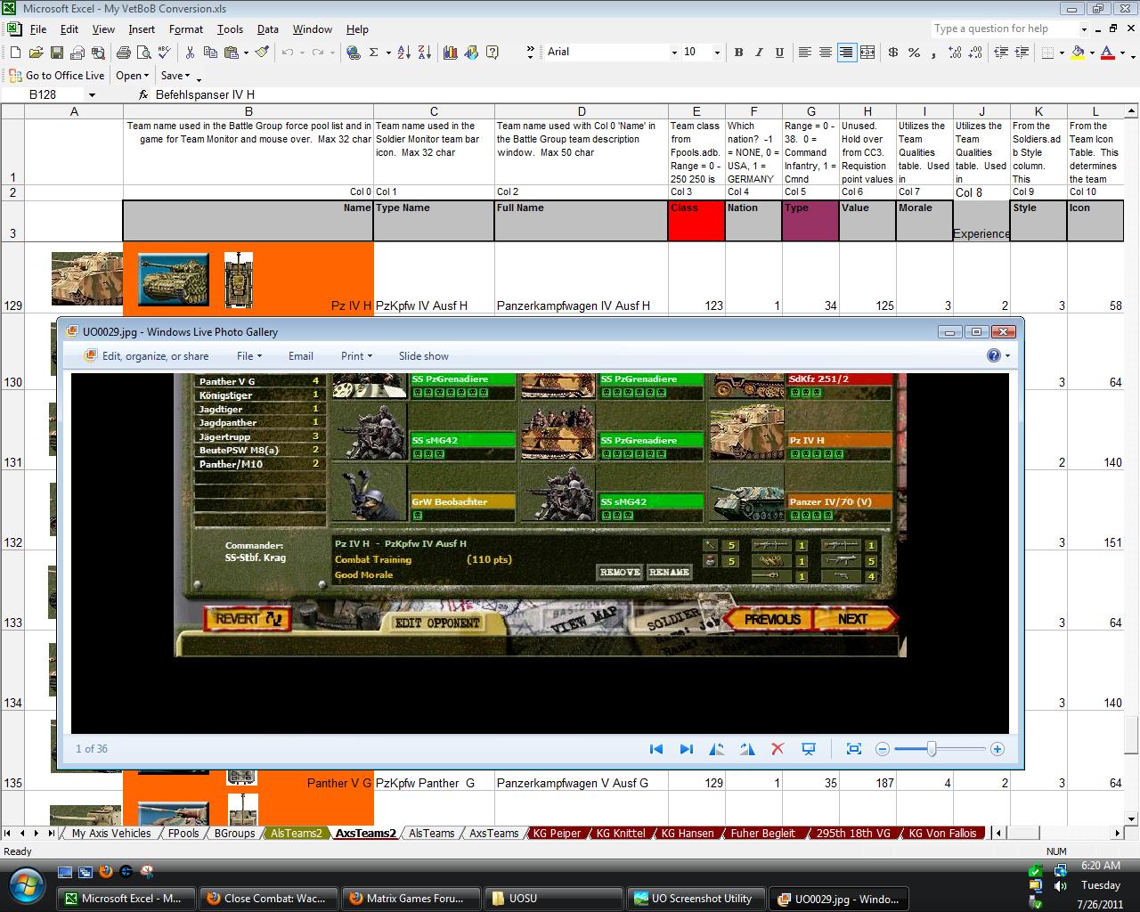The height and width of the screenshot is (912, 1140).
Task: Open the Data menu
Action: (267, 29)
